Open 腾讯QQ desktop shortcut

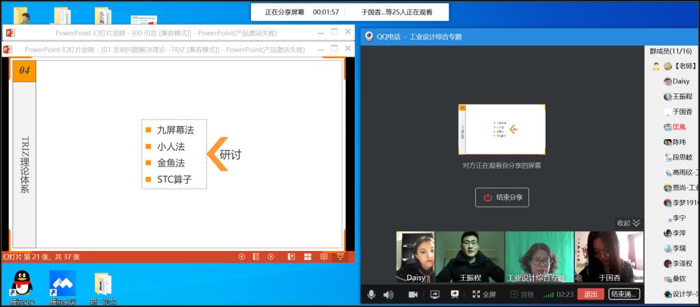23,288
